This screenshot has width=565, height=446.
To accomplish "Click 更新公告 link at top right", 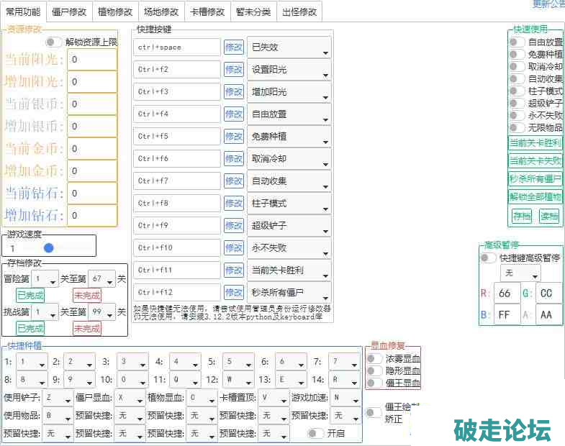I will [548, 4].
